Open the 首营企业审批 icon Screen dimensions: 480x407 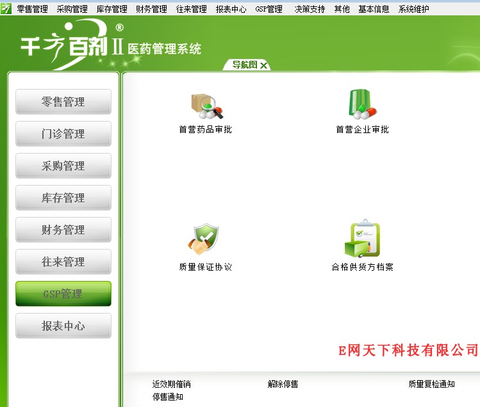pyautogui.click(x=363, y=104)
